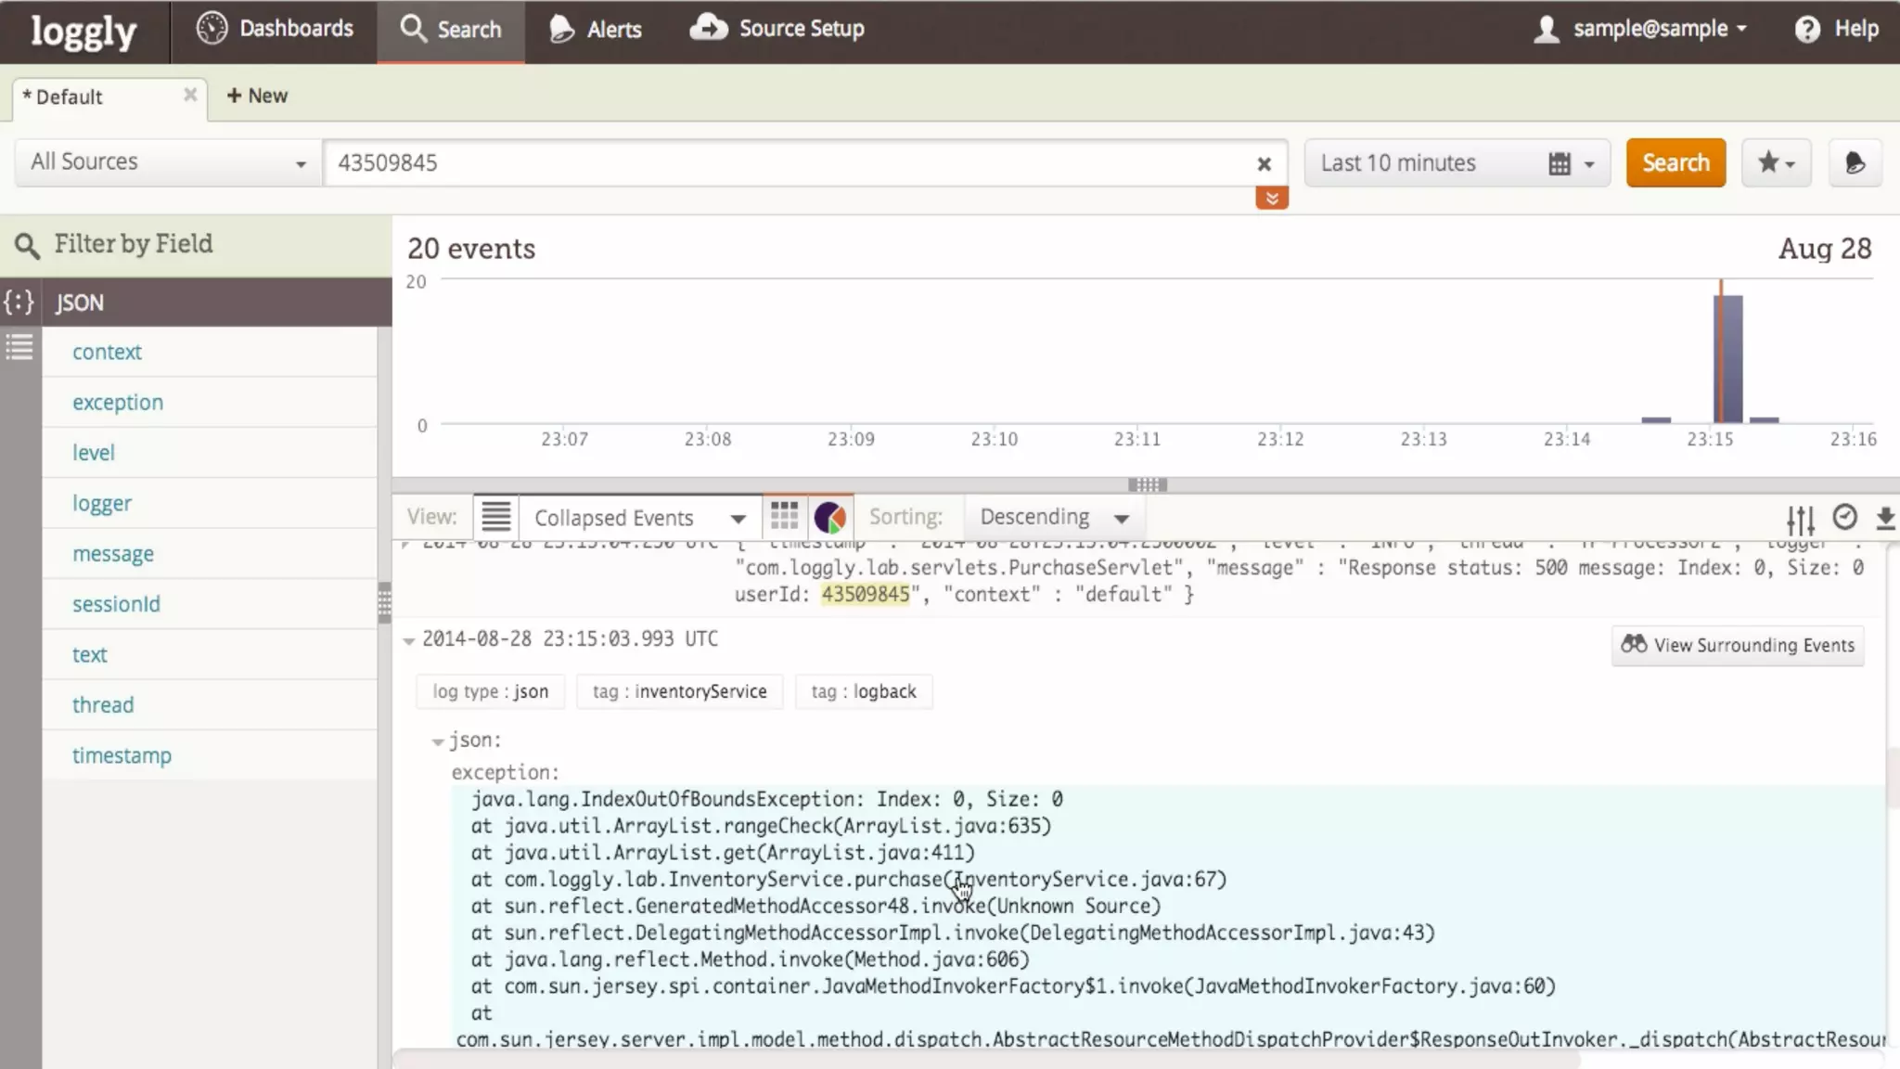Image resolution: width=1900 pixels, height=1069 pixels.
Task: Click the list view icon beside View
Action: click(x=495, y=517)
